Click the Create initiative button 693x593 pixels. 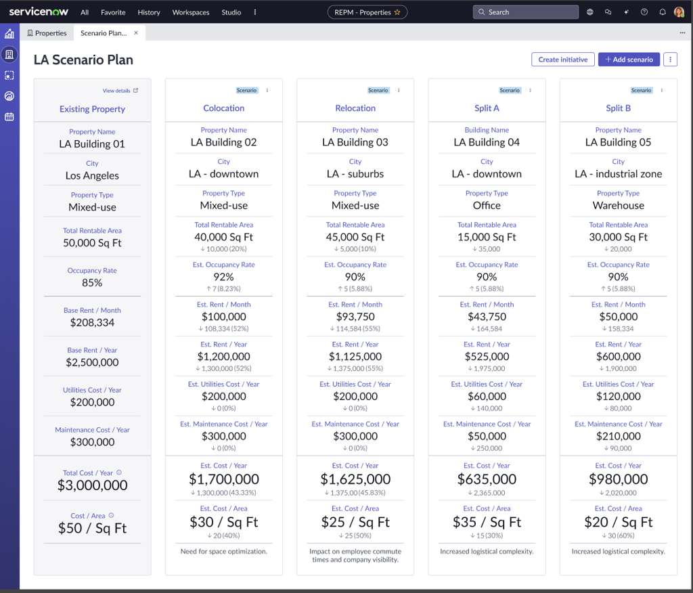(x=562, y=60)
